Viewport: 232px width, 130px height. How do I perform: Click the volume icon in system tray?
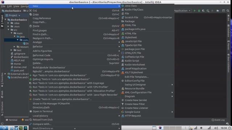pos(216,128)
